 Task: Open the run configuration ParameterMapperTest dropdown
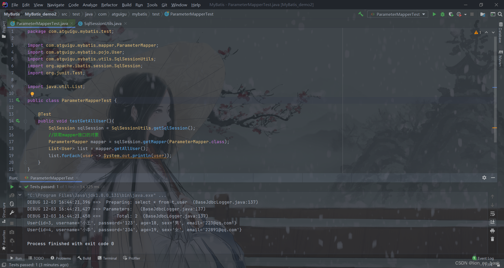398,14
